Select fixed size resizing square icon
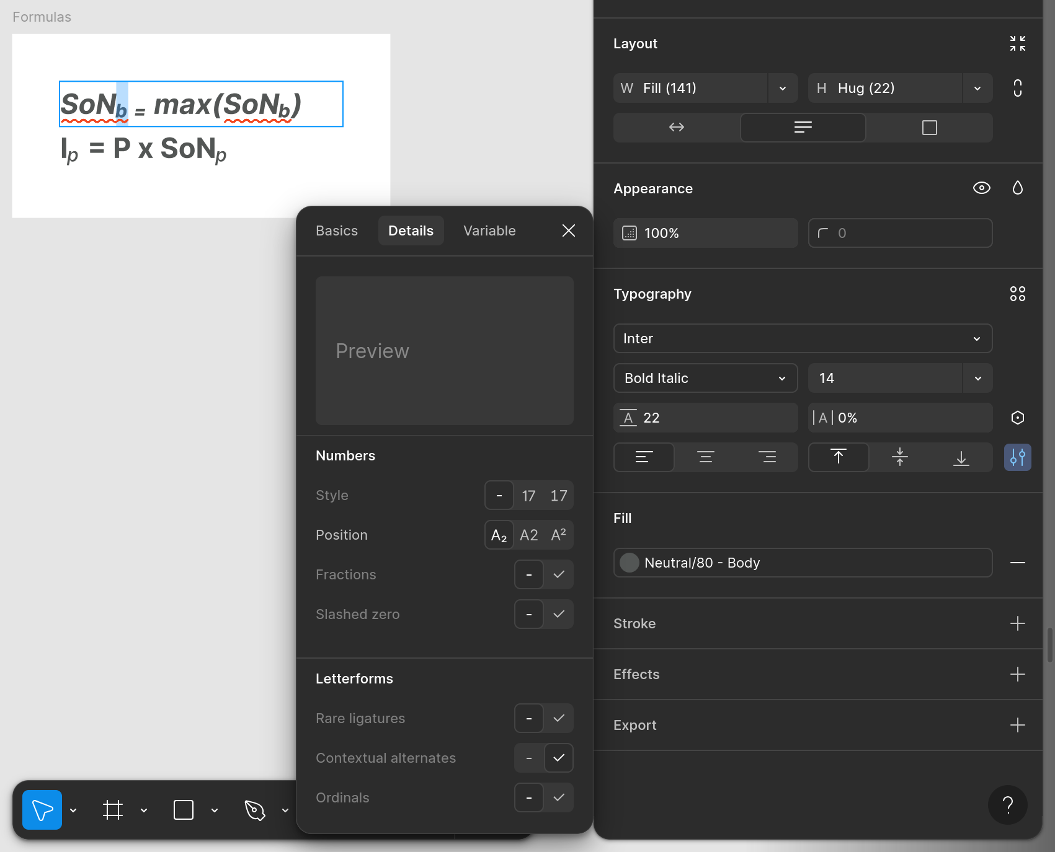The height and width of the screenshot is (852, 1055). 929,128
